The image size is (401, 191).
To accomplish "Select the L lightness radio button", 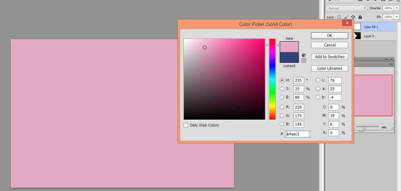I will (x=318, y=80).
